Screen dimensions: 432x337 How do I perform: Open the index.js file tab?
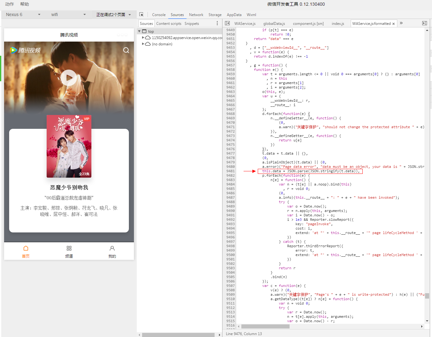tap(338, 24)
